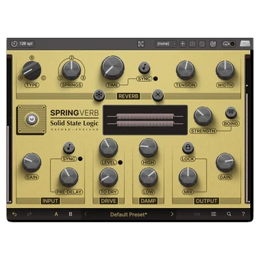The height and width of the screenshot is (260, 260).
Task: Click the target automation icon
Action: (213, 44)
